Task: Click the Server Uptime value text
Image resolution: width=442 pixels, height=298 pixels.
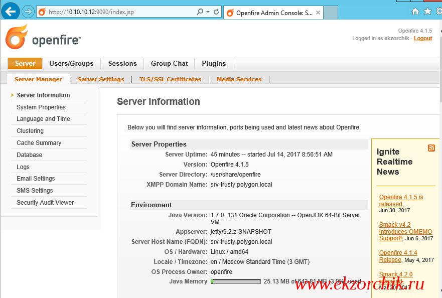Action: click(x=271, y=155)
